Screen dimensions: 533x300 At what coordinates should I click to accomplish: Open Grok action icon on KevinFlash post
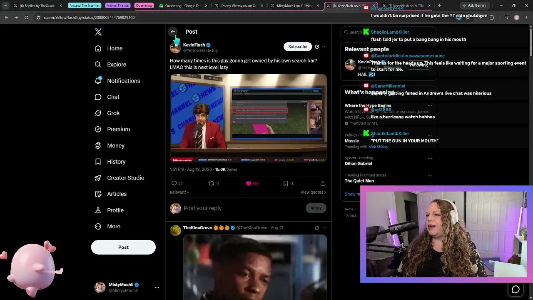(x=317, y=47)
